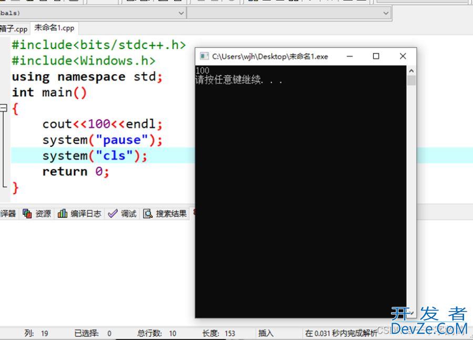Switch to the 调试 debug tab
The height and width of the screenshot is (340, 473).
[x=122, y=214]
